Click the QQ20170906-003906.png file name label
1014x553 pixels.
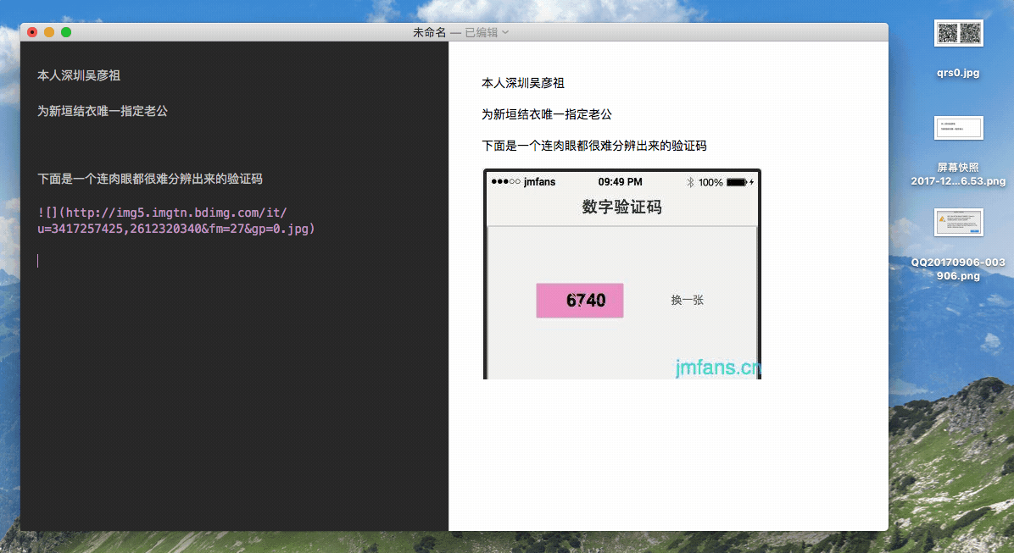[x=958, y=268]
